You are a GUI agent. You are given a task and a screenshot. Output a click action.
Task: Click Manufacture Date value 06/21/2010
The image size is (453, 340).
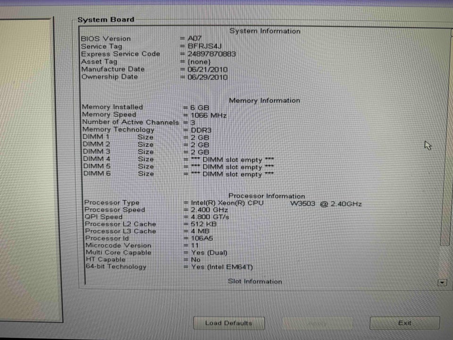[x=208, y=70]
